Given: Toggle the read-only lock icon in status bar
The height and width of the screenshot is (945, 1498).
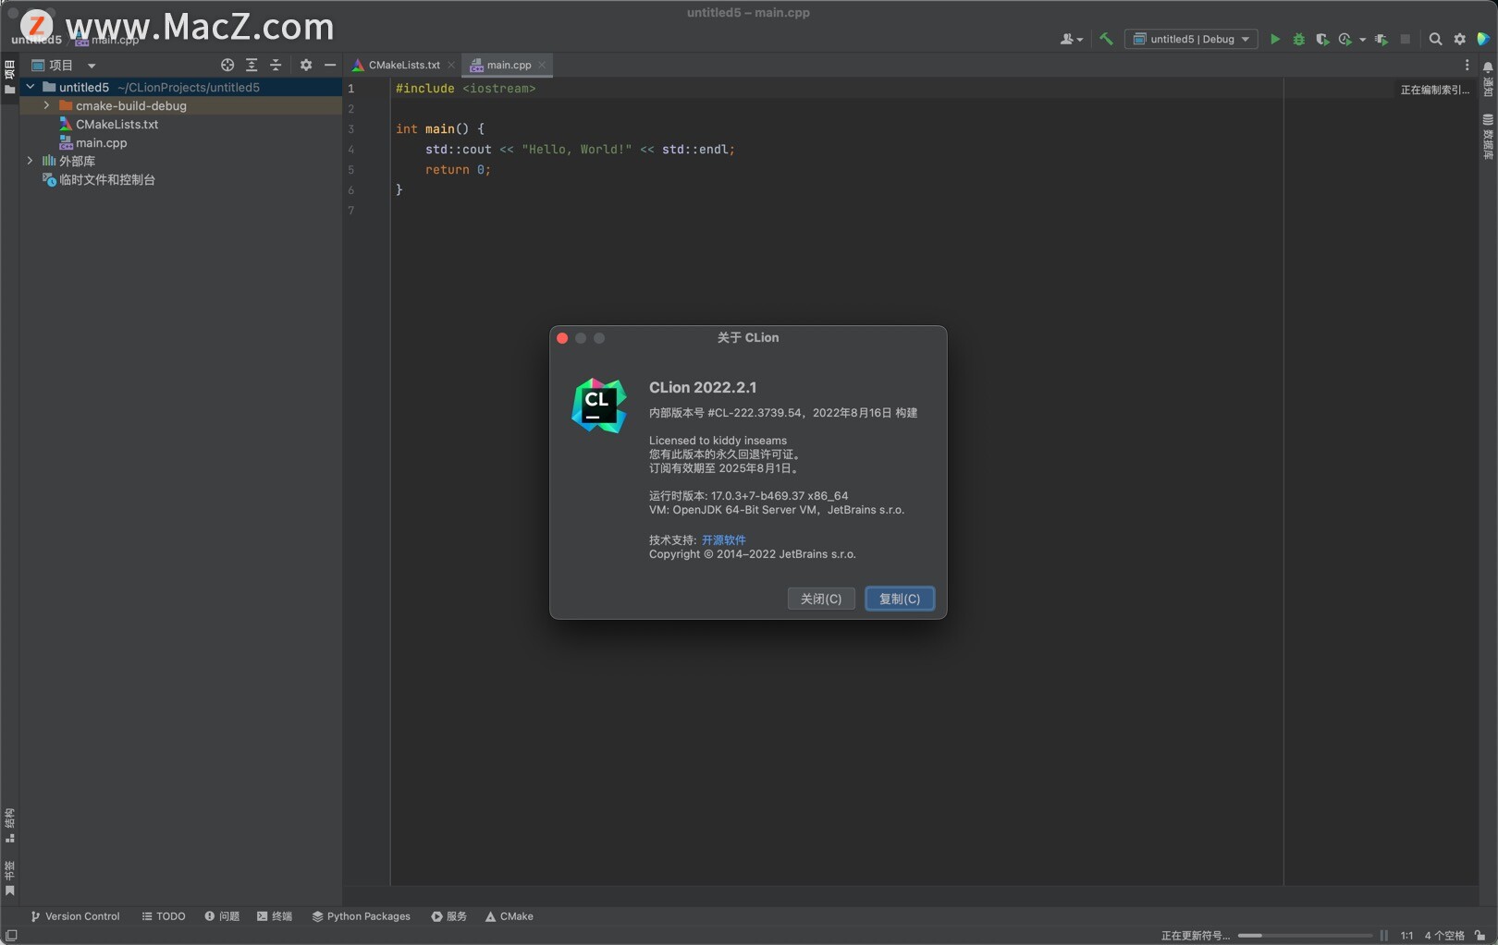Looking at the screenshot, I should click(1480, 936).
